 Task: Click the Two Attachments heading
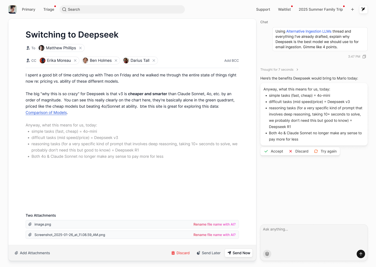[41, 215]
